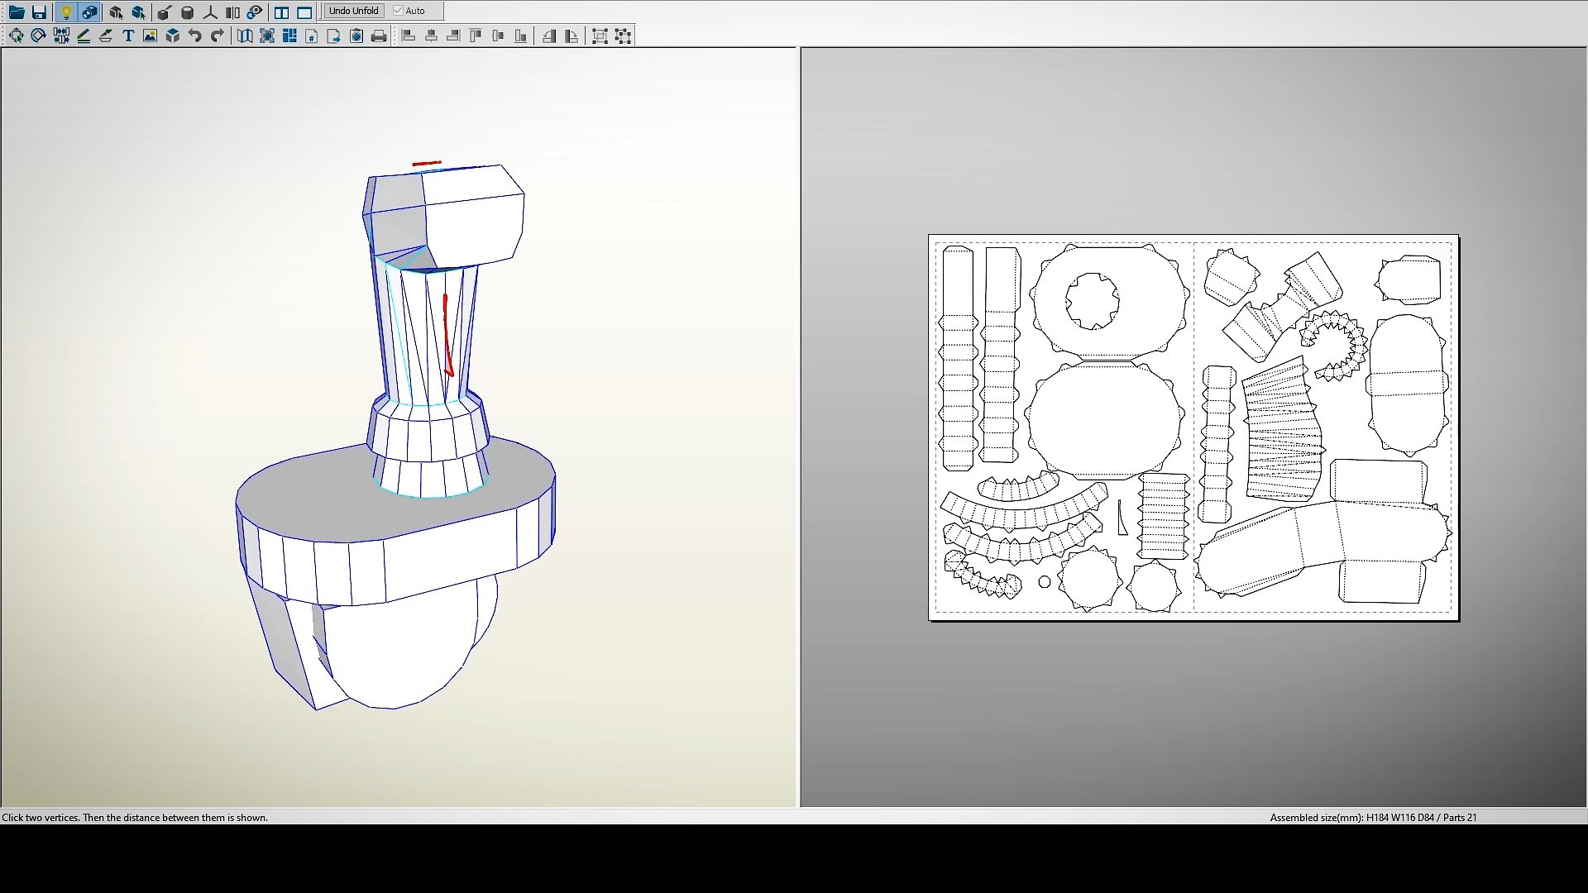Screen dimensions: 1588x893
Task: Click the unfold/flatten model icon
Action: [244, 36]
